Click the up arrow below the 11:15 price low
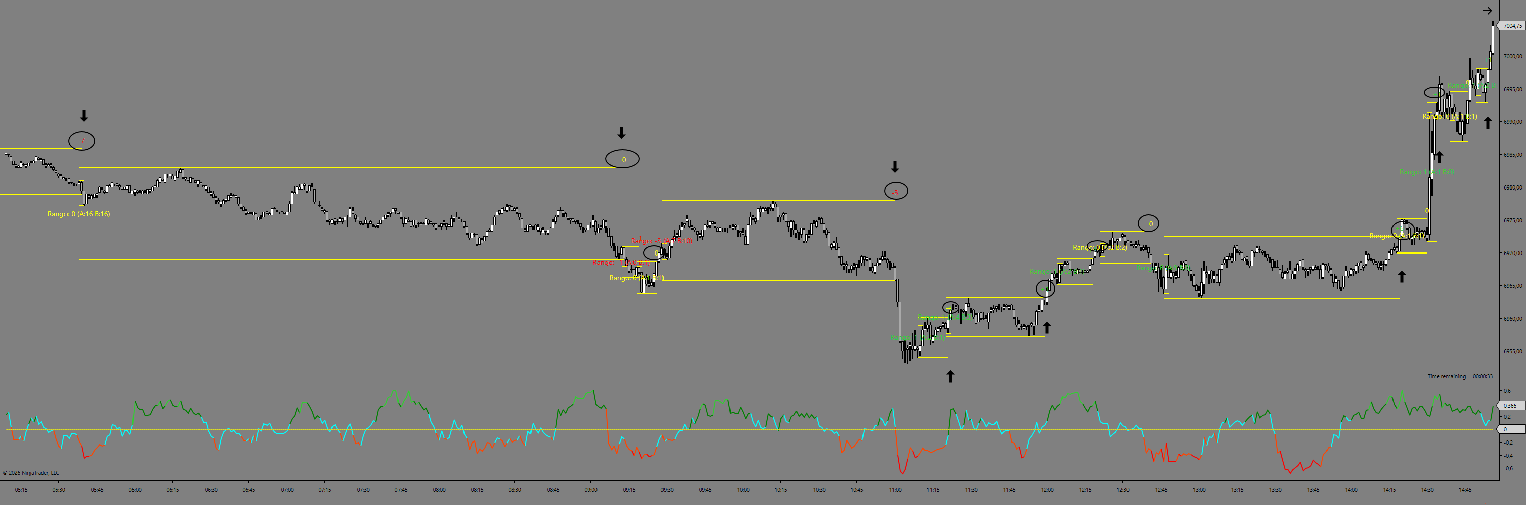 click(950, 376)
